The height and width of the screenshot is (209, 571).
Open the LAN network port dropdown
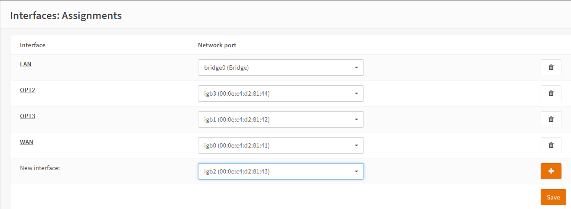coord(280,68)
